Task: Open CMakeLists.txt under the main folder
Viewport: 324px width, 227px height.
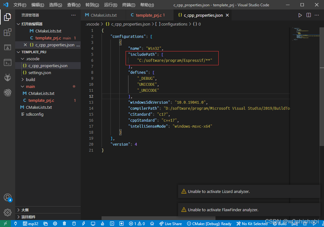Action: [x=48, y=93]
